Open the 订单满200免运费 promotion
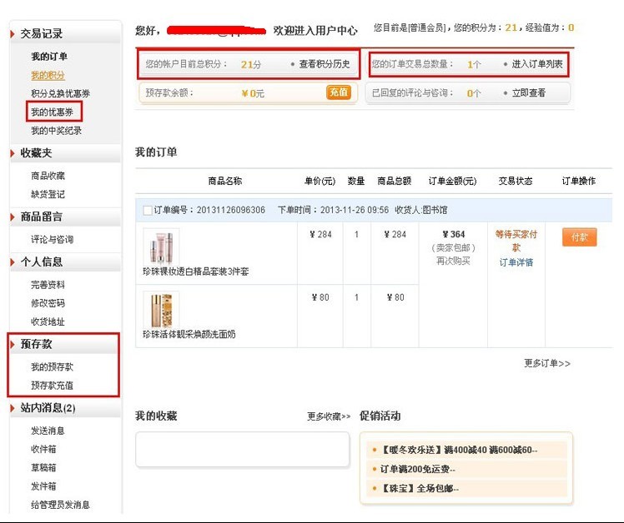Screen dimensions: 624x523 pyautogui.click(x=417, y=469)
